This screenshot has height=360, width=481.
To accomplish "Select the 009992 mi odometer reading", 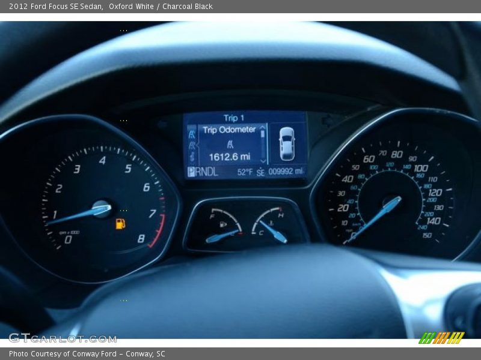I will (283, 171).
